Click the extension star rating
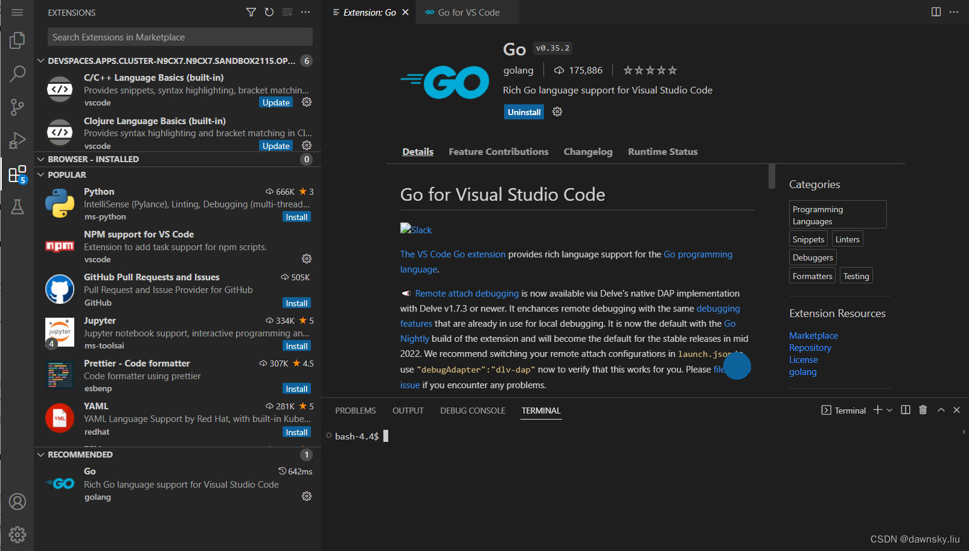969x551 pixels. [650, 71]
